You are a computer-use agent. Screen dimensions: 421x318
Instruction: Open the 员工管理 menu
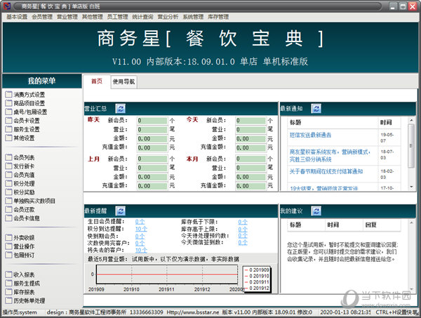(x=117, y=17)
